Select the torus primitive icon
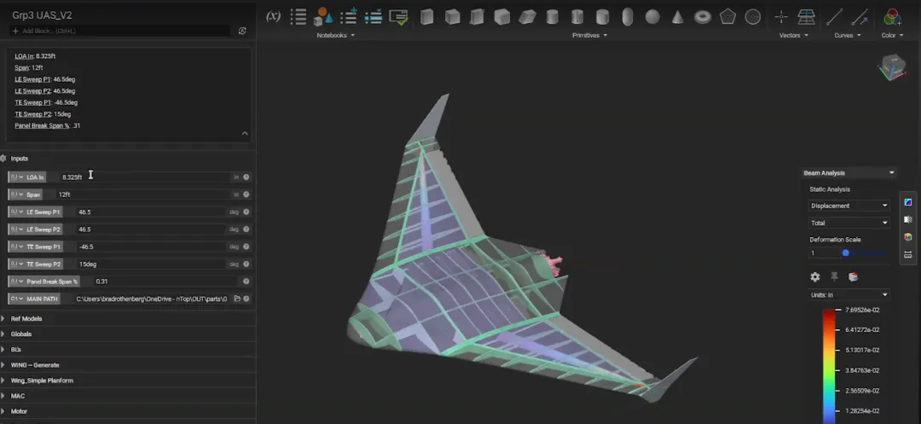 coord(703,17)
